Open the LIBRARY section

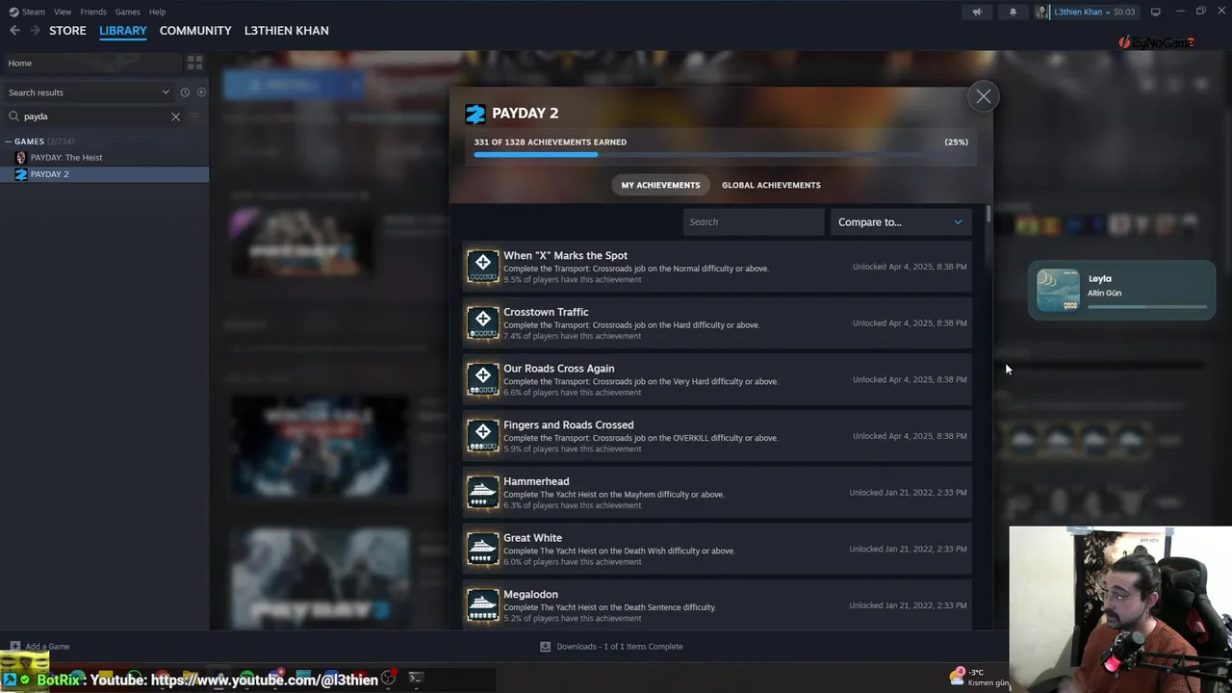[123, 31]
